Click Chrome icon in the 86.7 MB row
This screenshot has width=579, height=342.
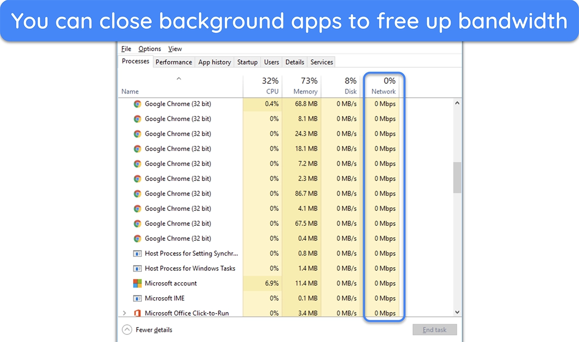[x=138, y=193]
